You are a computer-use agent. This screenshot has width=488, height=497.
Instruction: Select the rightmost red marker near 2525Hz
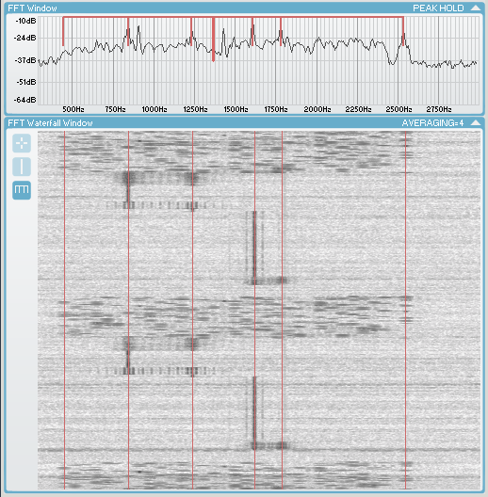pos(403,32)
